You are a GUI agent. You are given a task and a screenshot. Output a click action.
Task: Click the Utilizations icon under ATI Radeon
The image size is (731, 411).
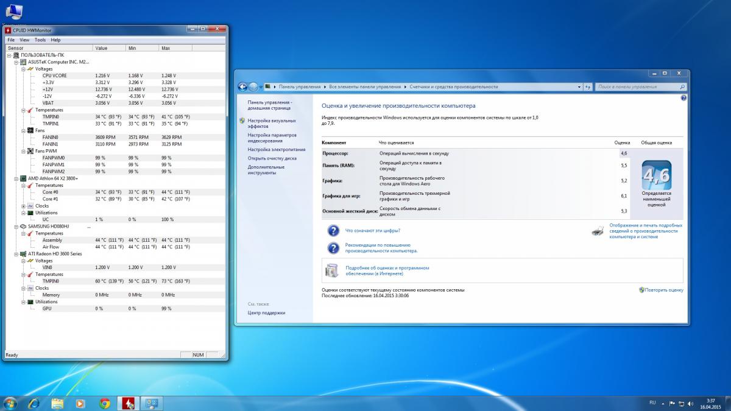[x=30, y=302]
